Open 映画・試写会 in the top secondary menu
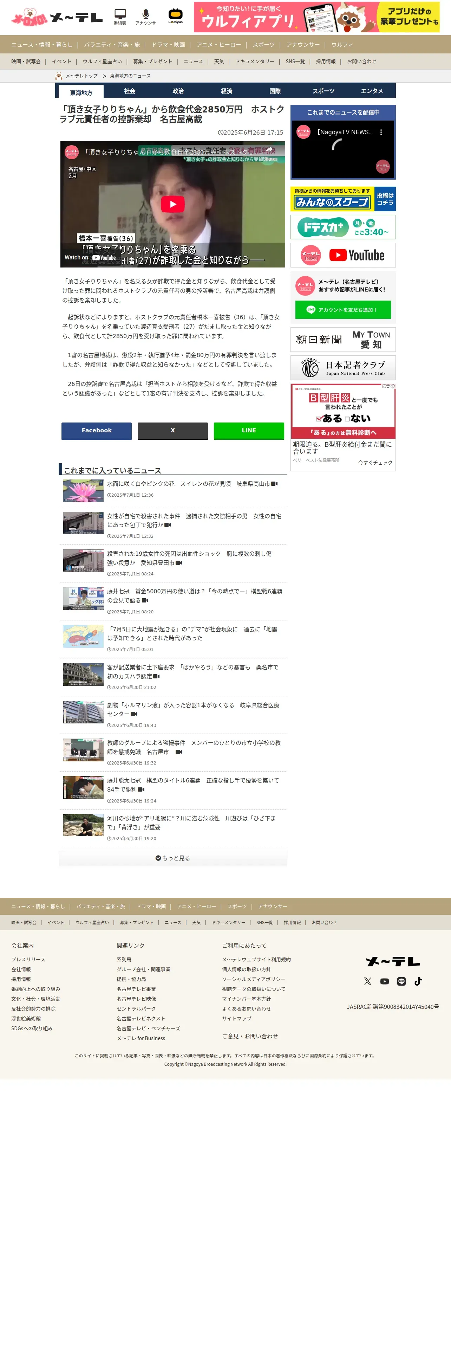Image resolution: width=451 pixels, height=1354 pixels. click(x=26, y=62)
